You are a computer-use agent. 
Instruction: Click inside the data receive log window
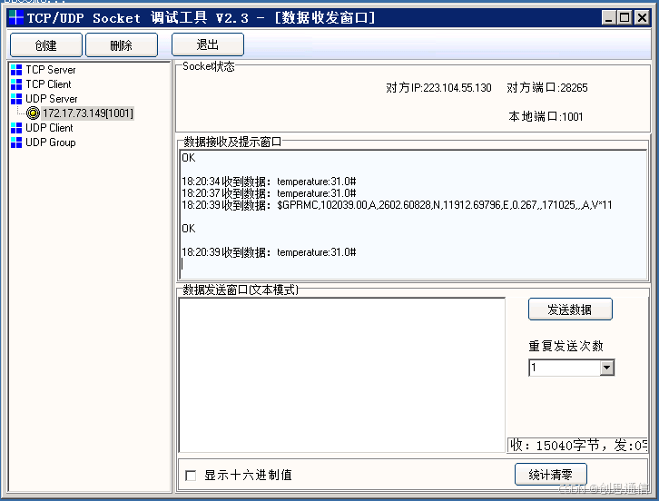click(x=413, y=214)
